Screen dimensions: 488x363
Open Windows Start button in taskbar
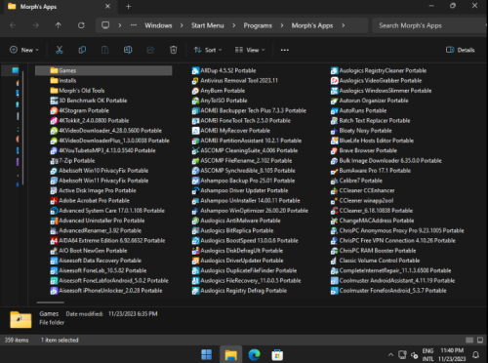click(207, 354)
